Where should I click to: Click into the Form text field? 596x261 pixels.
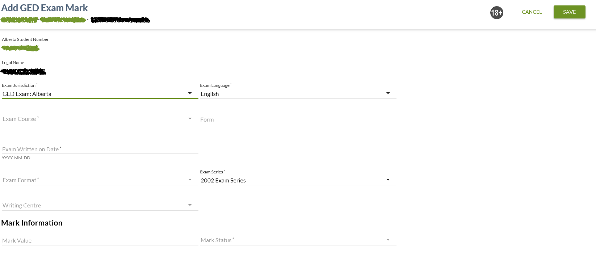[x=298, y=119]
